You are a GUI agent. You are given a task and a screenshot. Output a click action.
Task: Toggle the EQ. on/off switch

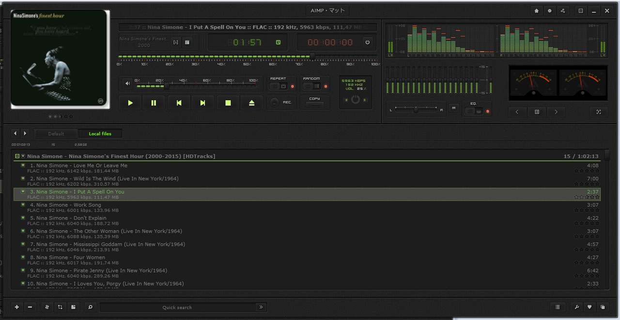coord(473,111)
